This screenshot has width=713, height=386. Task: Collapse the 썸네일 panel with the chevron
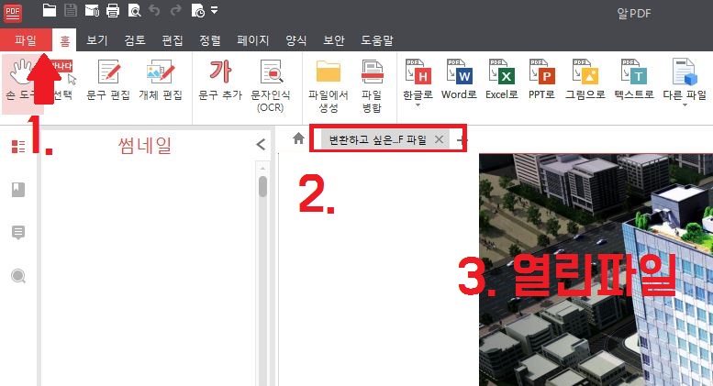(261, 145)
